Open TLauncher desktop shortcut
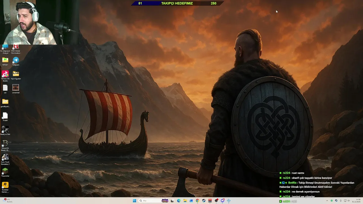This screenshot has height=204, width=363. (5, 172)
